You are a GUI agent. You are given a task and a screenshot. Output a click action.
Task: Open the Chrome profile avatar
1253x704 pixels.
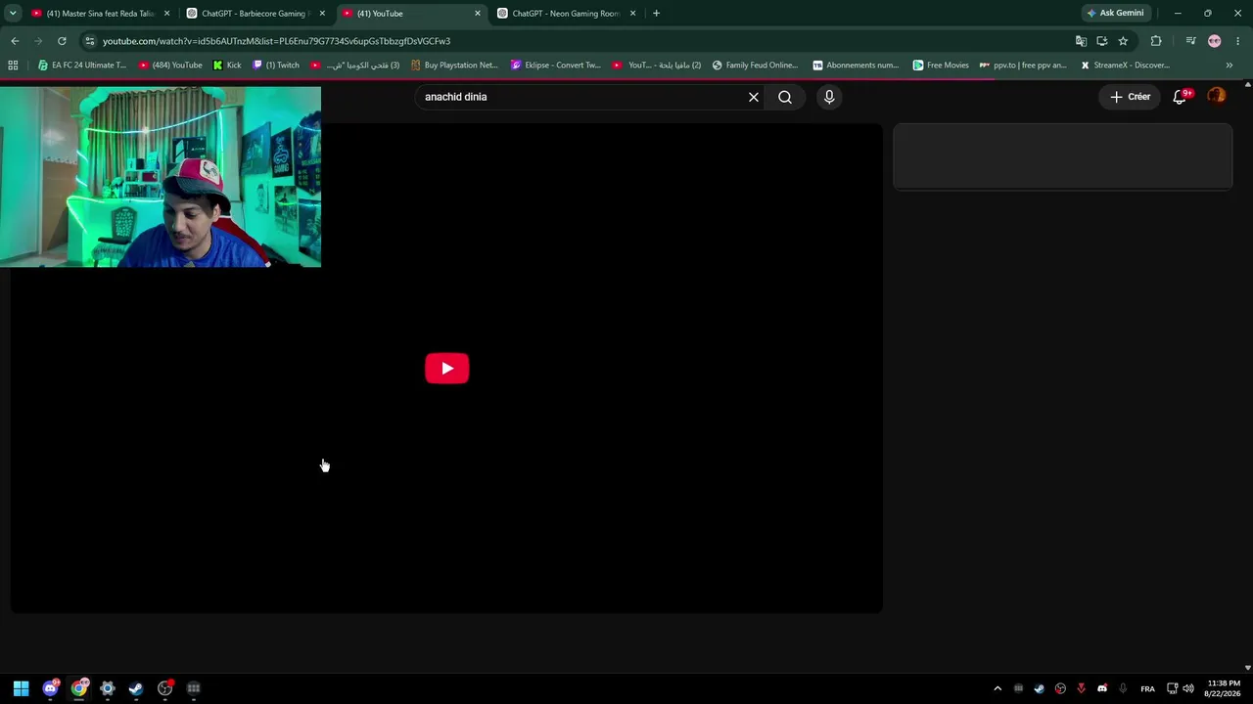tap(1215, 41)
